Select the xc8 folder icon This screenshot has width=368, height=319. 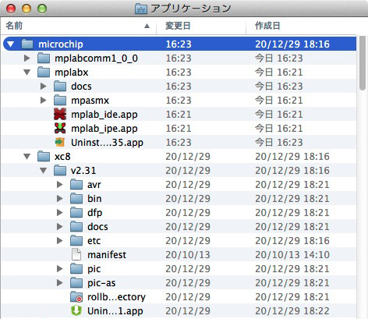(x=44, y=157)
